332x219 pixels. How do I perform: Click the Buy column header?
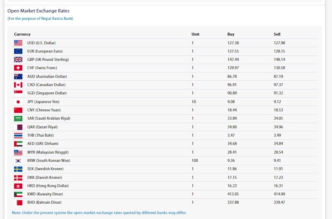pyautogui.click(x=231, y=34)
